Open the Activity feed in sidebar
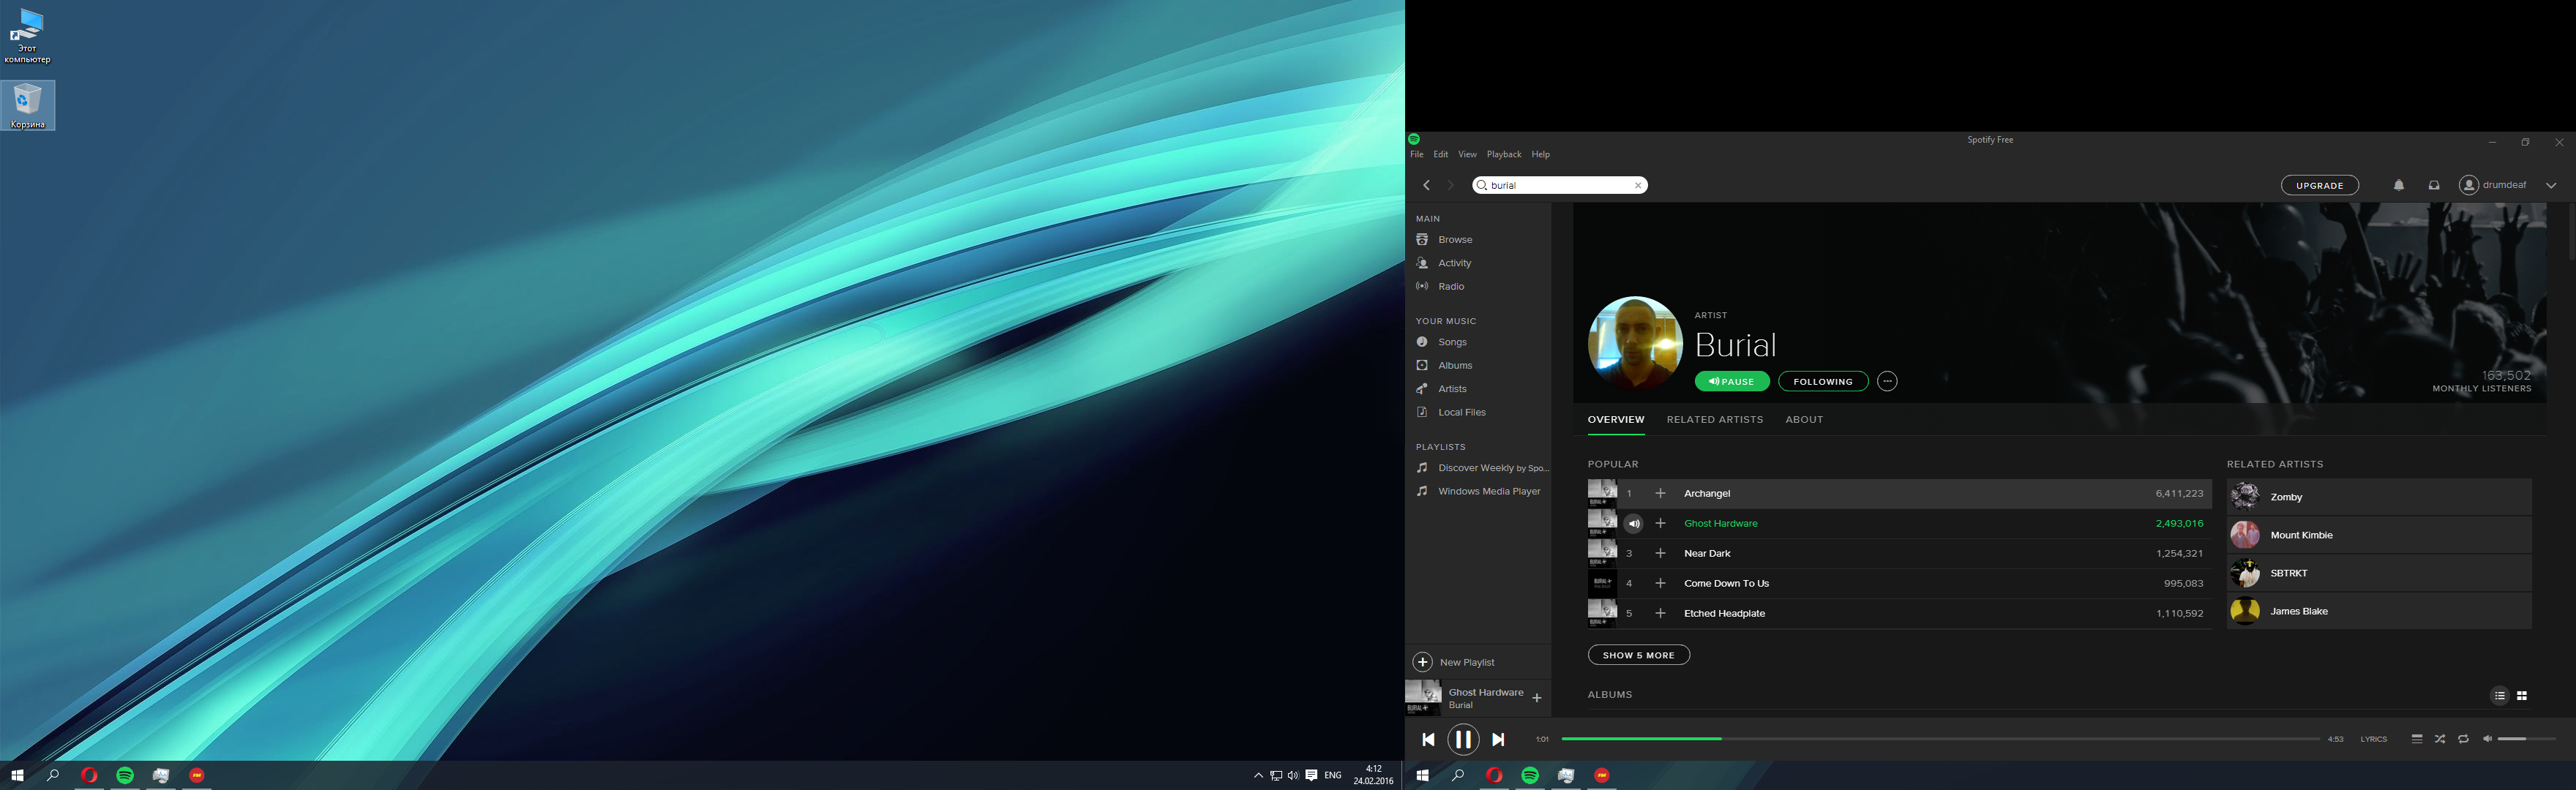 pos(1454,263)
